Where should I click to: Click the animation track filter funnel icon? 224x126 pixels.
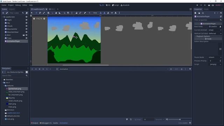coord(127,119)
